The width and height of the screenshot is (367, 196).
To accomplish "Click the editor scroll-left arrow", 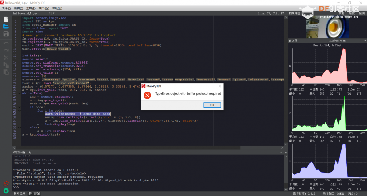I will [14, 148].
